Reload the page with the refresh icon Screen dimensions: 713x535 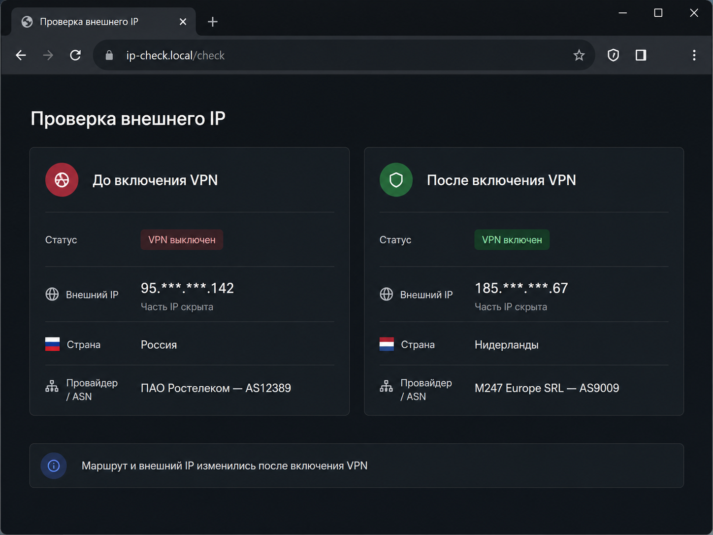click(x=75, y=55)
